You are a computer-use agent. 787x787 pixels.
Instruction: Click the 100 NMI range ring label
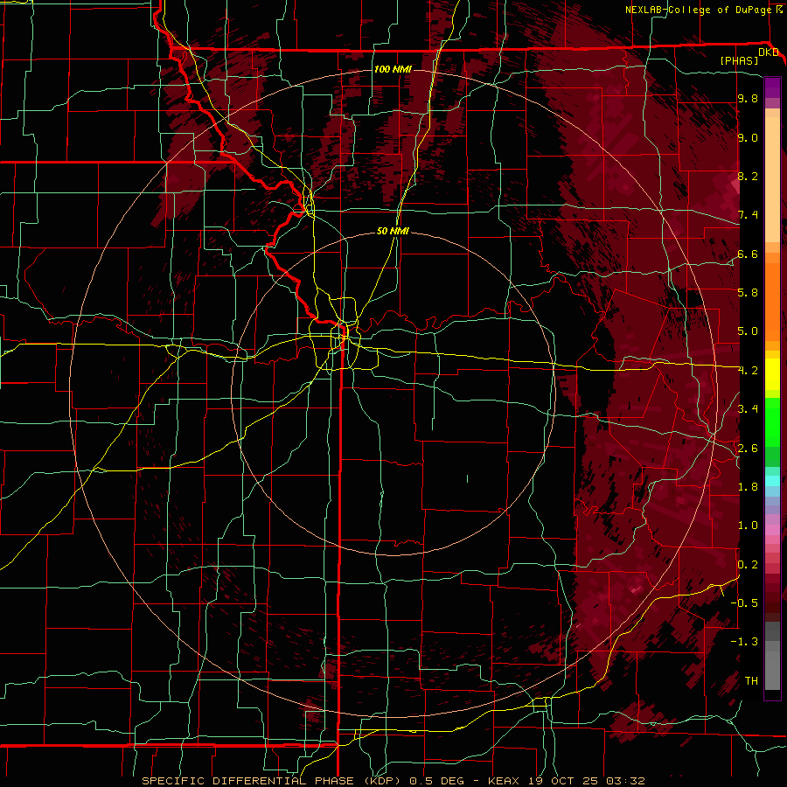[x=393, y=69]
